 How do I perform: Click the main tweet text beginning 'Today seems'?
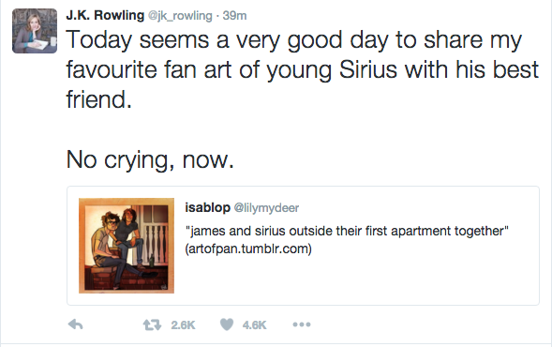click(x=303, y=69)
